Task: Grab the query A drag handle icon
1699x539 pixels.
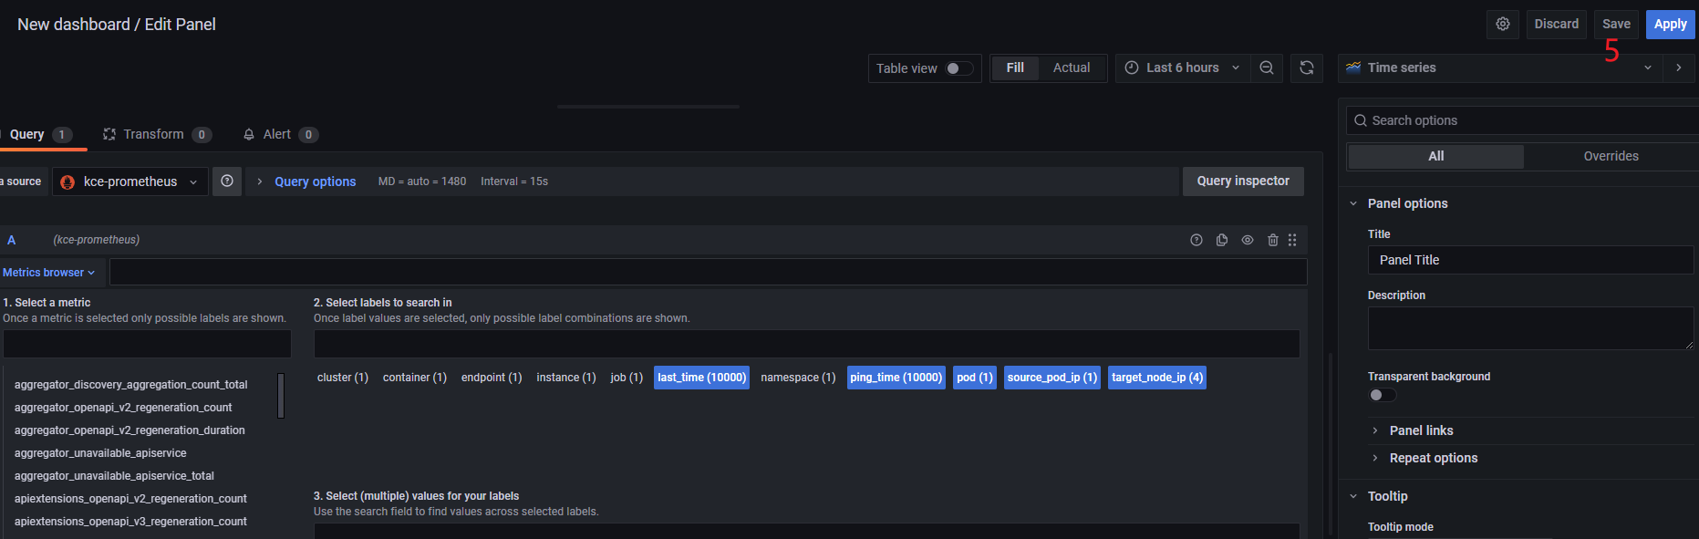Action: (1292, 240)
